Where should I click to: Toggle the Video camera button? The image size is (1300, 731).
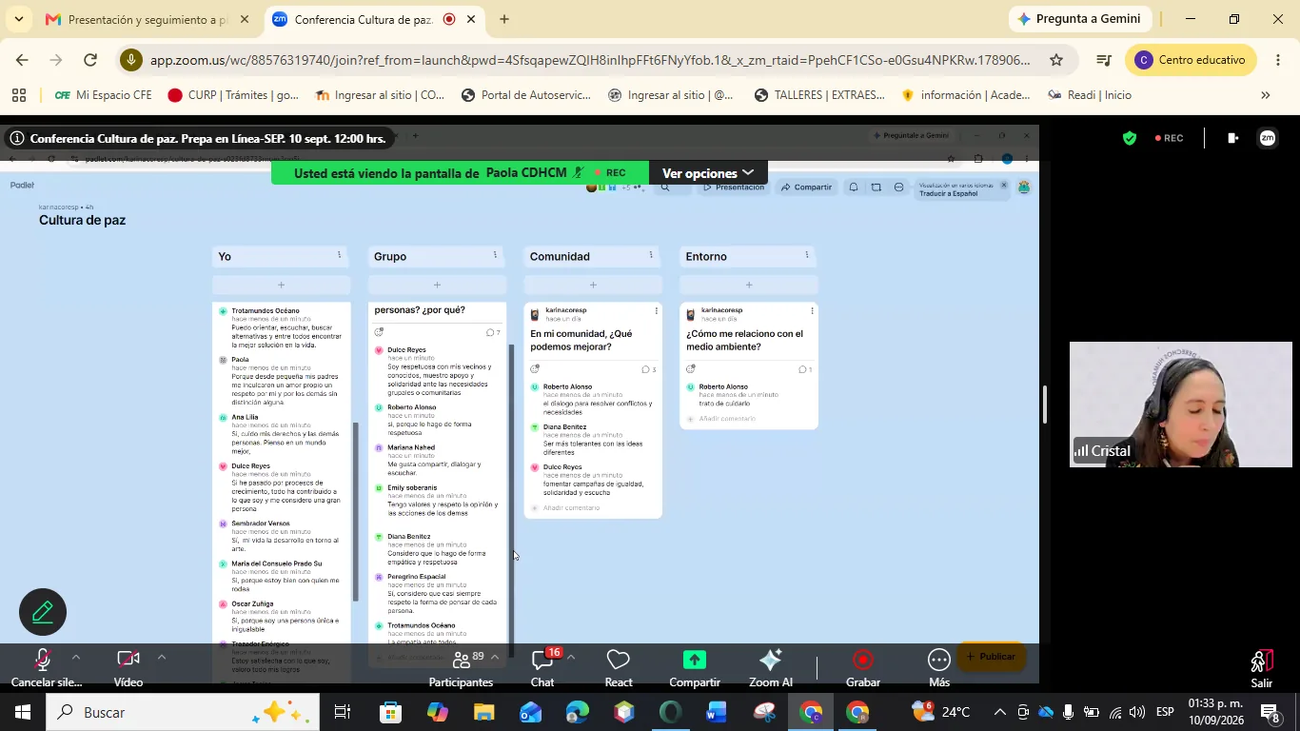coord(128,667)
